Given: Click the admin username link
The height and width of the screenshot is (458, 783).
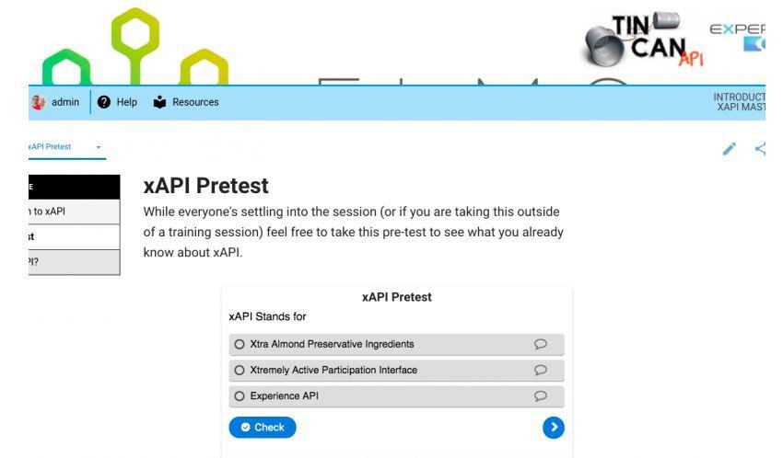Looking at the screenshot, I should pos(64,102).
